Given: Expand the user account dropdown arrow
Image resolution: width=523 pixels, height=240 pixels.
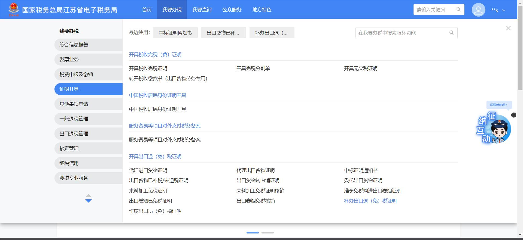Looking at the screenshot, I should 504,10.
